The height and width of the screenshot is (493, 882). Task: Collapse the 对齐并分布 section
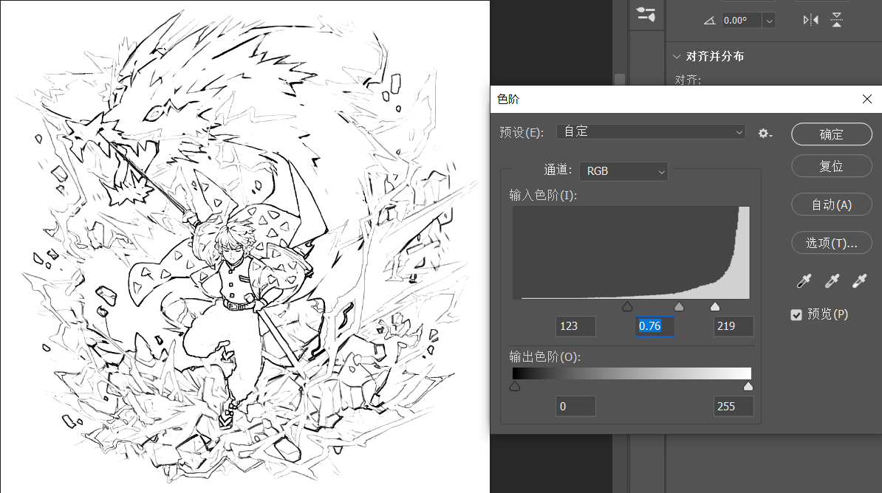pyautogui.click(x=677, y=56)
